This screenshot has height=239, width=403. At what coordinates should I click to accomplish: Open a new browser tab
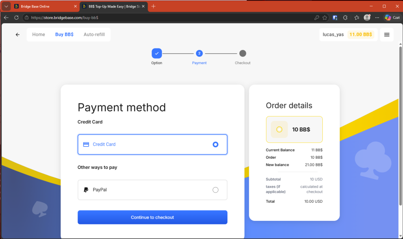[153, 6]
